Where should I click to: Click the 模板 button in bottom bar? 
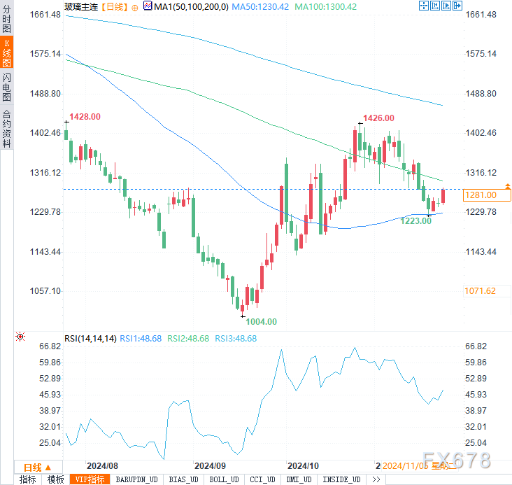55,479
